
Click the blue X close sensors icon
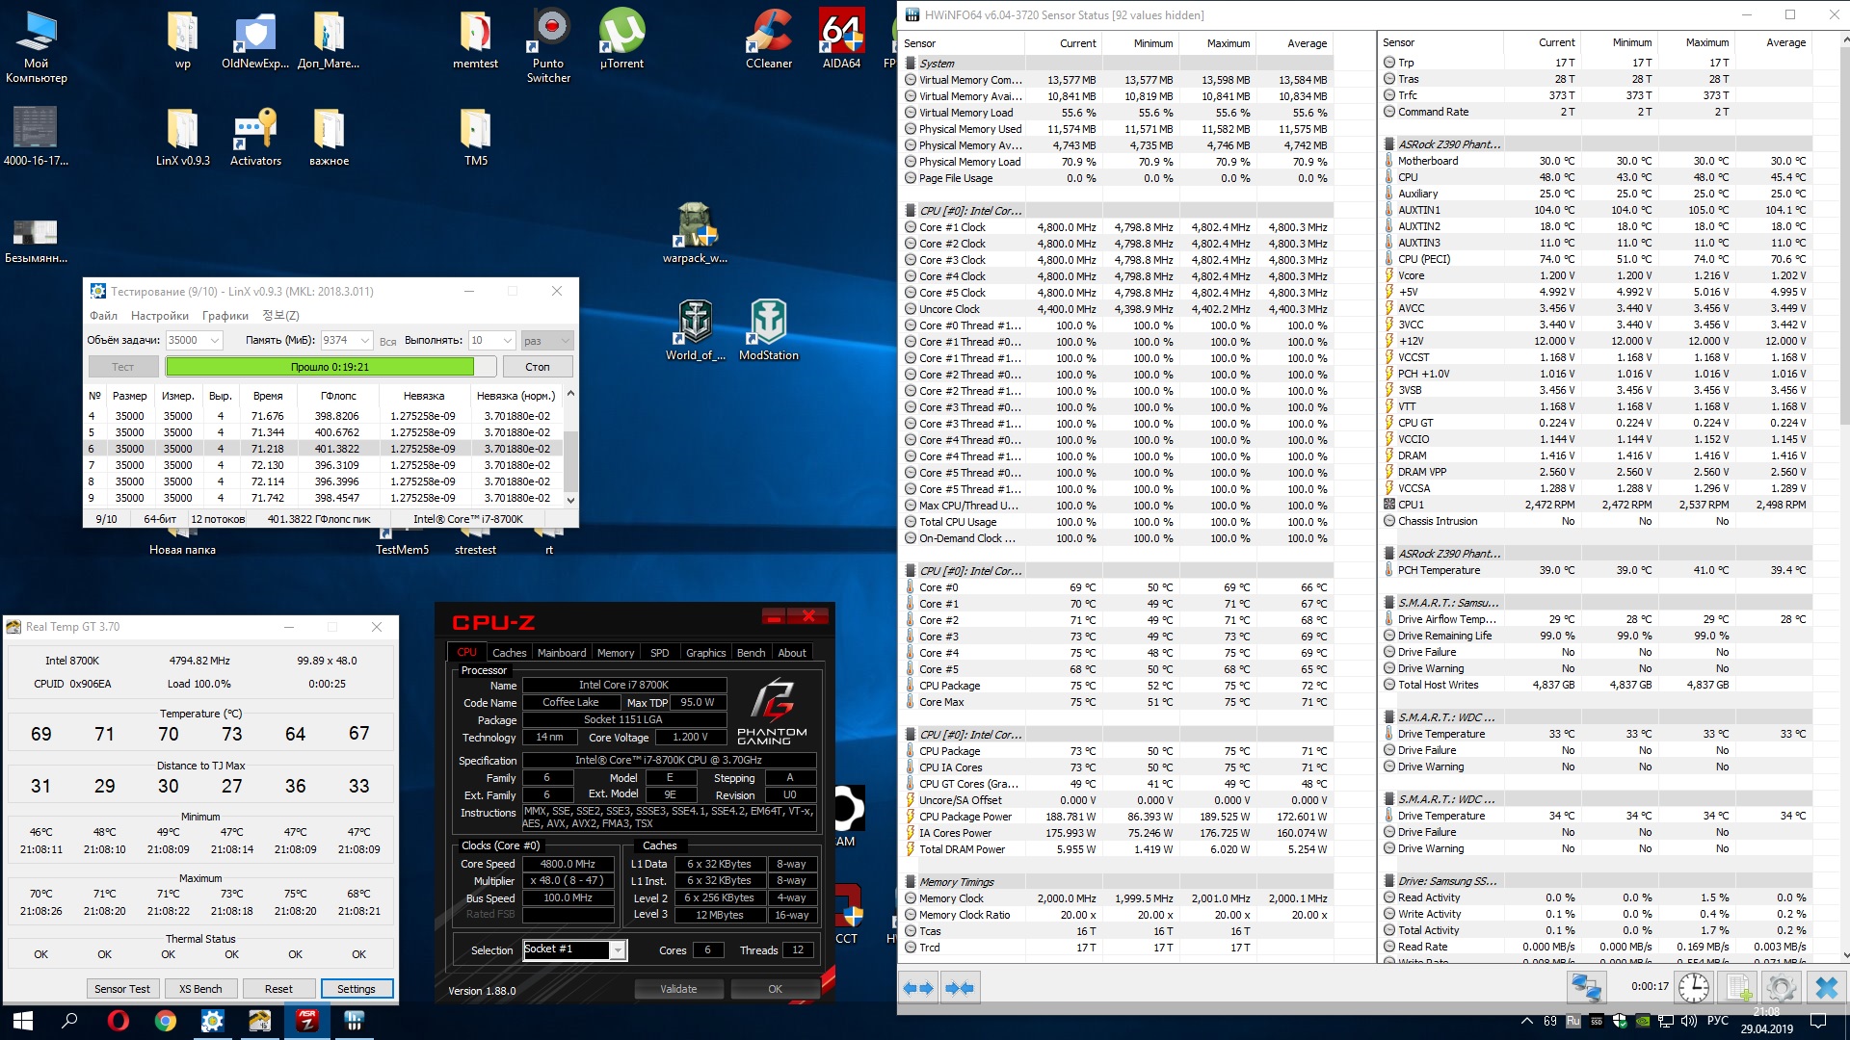(1826, 988)
